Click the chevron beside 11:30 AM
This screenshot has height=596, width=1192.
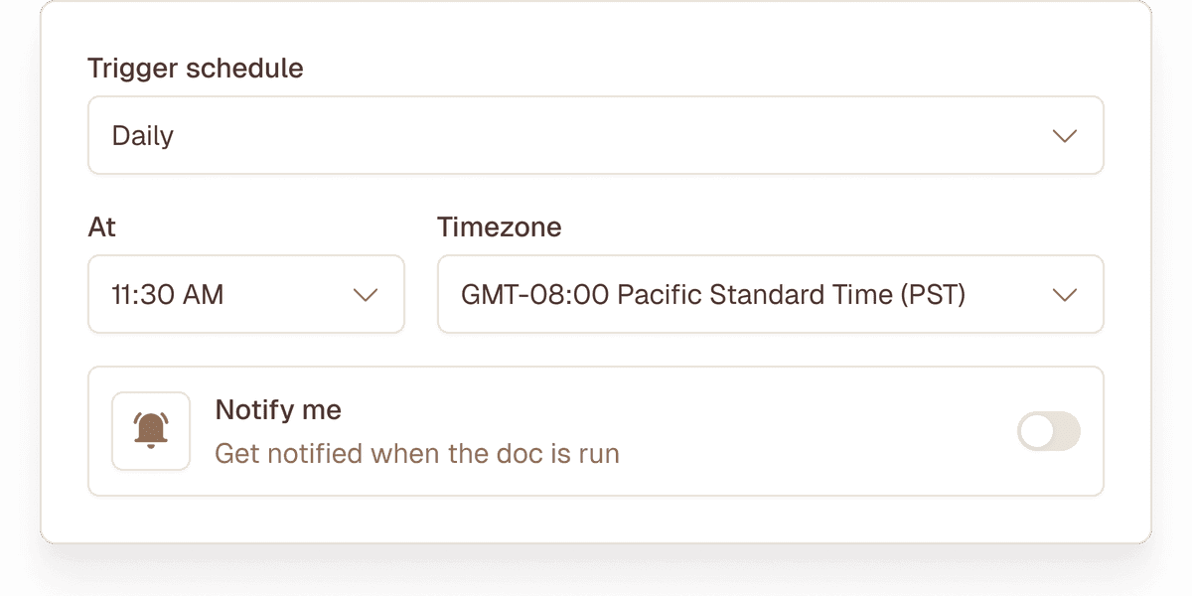(x=366, y=294)
